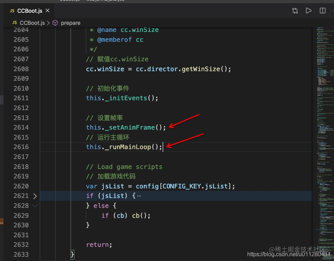Click on getWinSize method

point(201,69)
